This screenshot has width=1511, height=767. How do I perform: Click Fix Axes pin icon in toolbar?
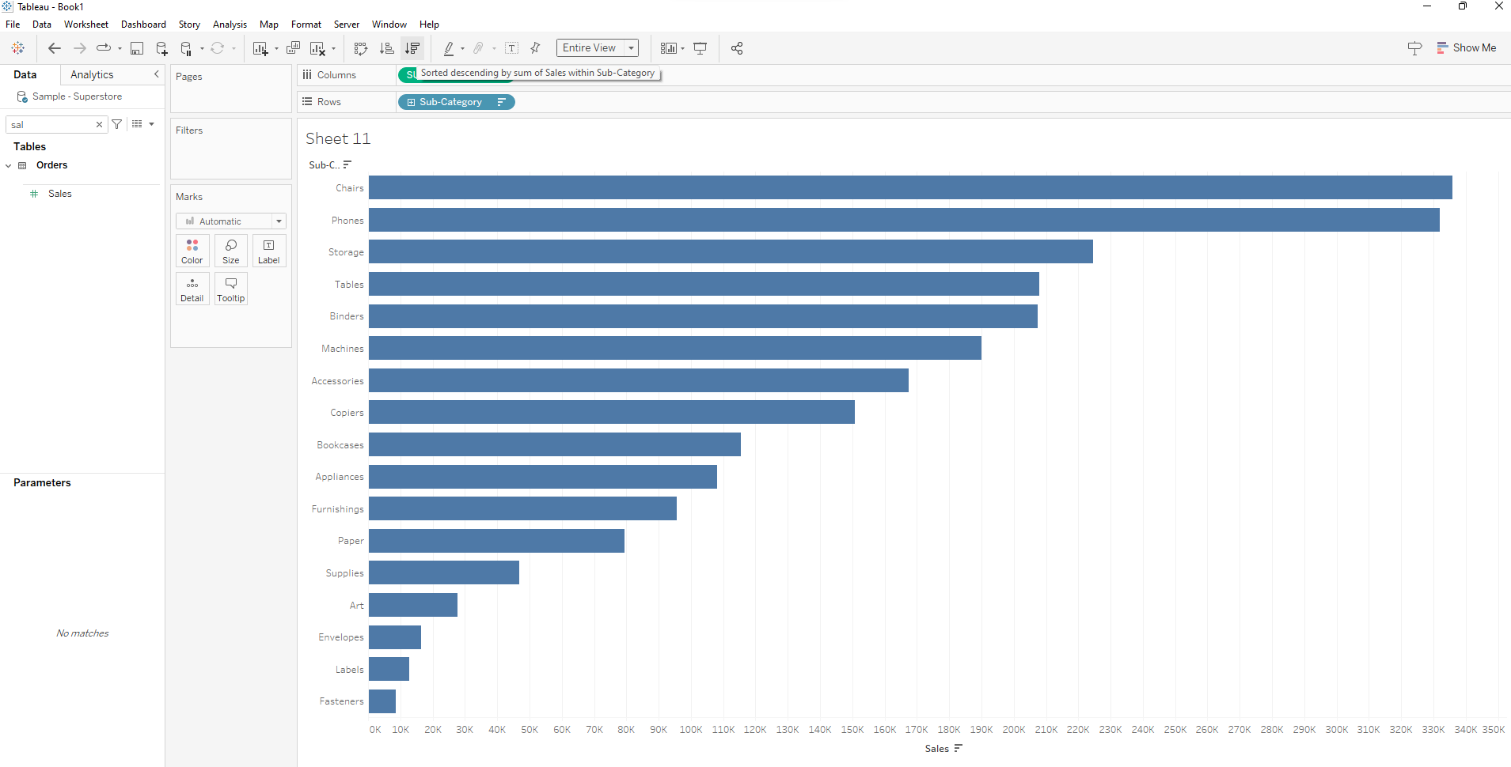pos(535,48)
